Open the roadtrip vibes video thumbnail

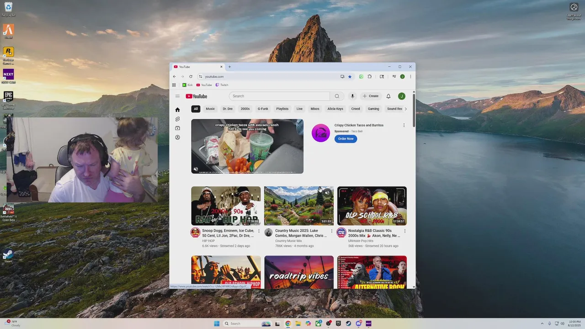coord(299,272)
